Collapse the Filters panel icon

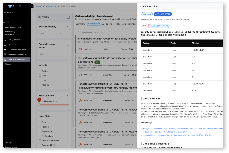[x=68, y=17]
